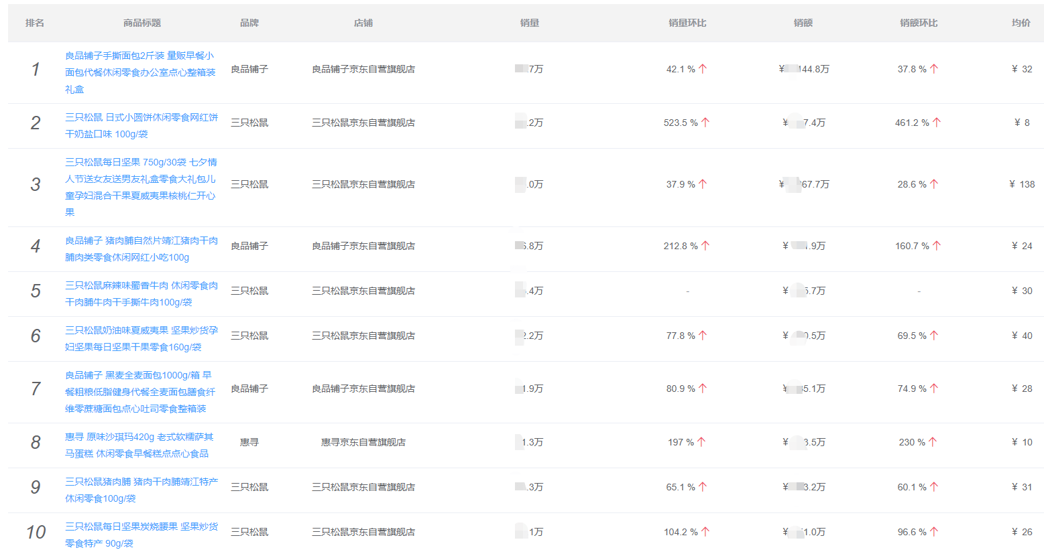Click the 店铺 column header

click(363, 23)
